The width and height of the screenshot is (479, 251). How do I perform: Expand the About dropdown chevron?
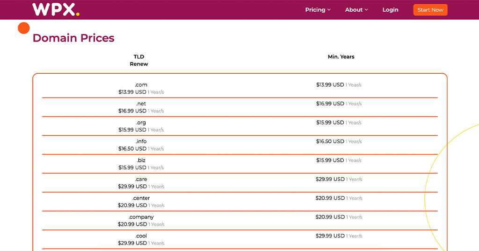click(366, 10)
